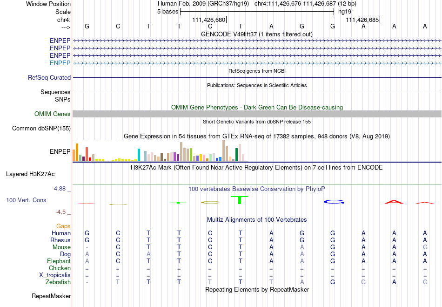
Task: Open the GTEx Gene Expression in 54 tissues title
Action: pyautogui.click(x=257, y=136)
